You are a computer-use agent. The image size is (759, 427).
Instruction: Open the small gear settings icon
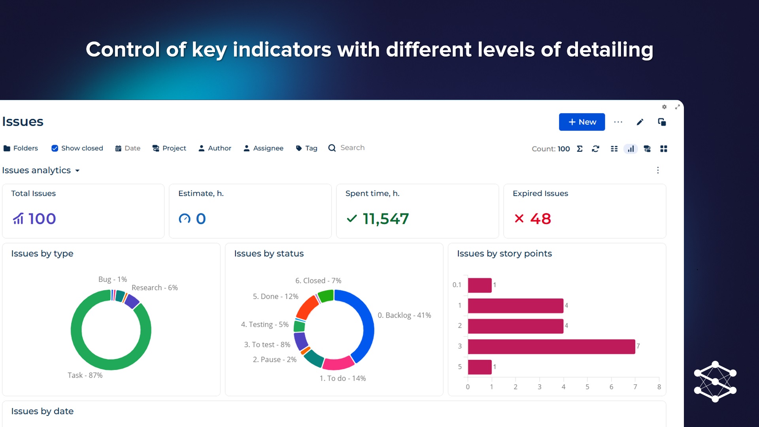pyautogui.click(x=664, y=107)
